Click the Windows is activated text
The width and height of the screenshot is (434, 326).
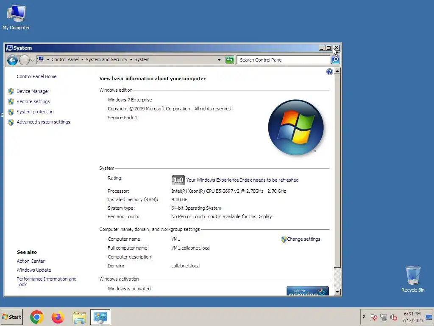click(x=129, y=289)
